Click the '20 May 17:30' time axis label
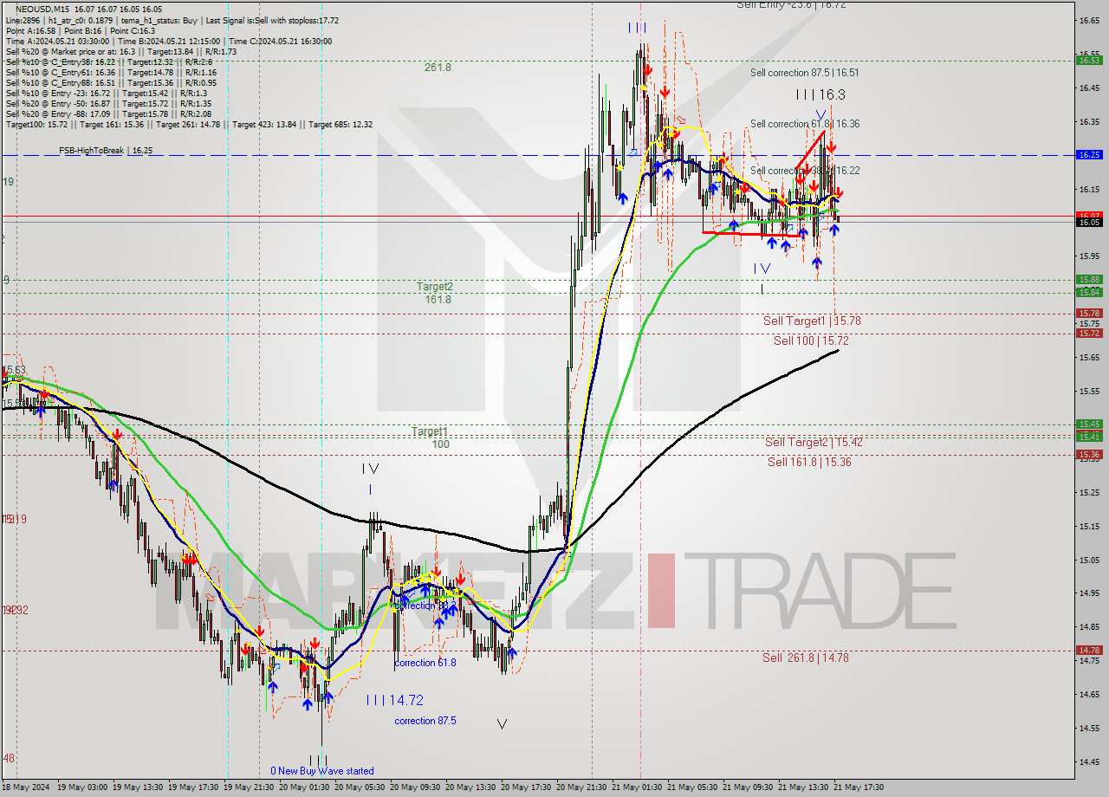The image size is (1109, 797). pyautogui.click(x=527, y=787)
